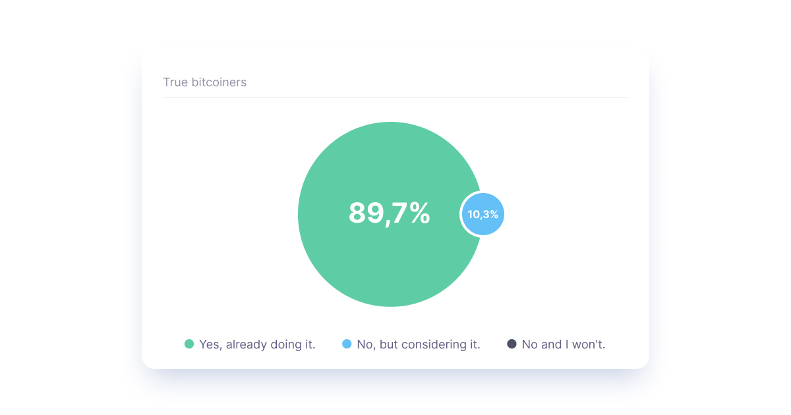Click the "True bitcoiners" card title

tap(204, 82)
